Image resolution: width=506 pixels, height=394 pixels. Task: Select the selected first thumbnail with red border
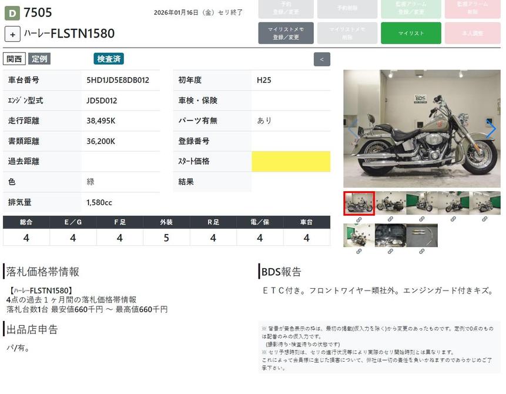pyautogui.click(x=358, y=203)
